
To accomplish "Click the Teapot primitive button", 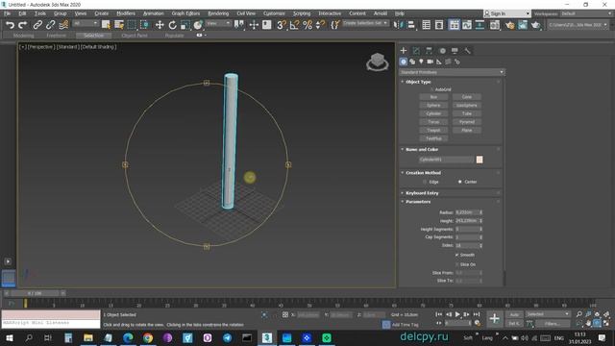I will (x=433, y=130).
